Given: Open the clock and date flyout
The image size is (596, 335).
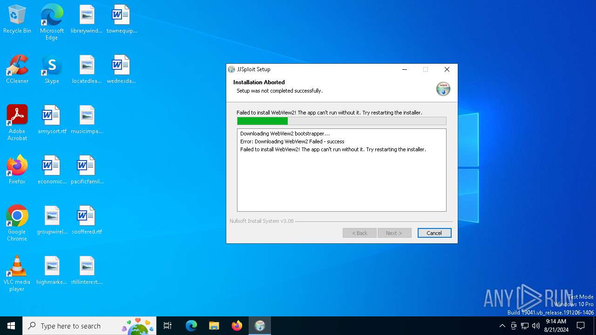Looking at the screenshot, I should [556, 326].
